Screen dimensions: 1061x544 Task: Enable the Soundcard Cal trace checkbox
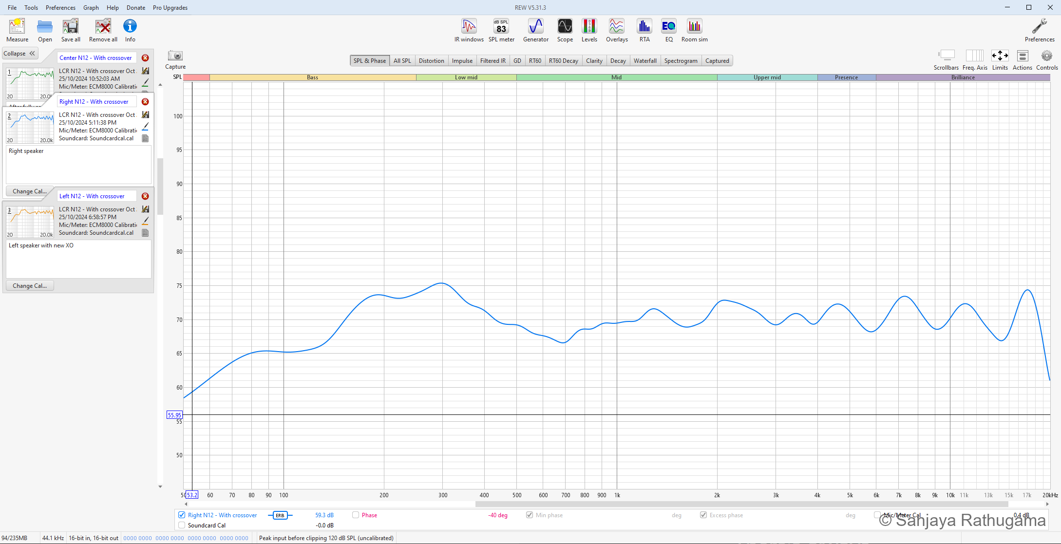point(182,525)
